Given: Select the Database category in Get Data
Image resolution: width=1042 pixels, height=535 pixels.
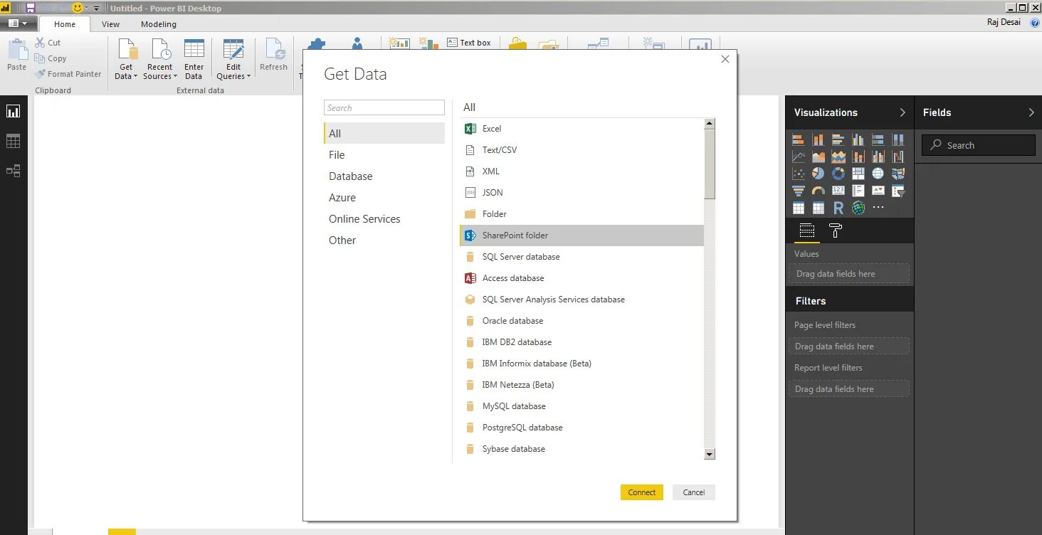Looking at the screenshot, I should coord(384,176).
